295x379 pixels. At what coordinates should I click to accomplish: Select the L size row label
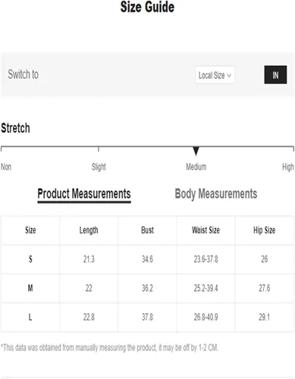coord(30,317)
